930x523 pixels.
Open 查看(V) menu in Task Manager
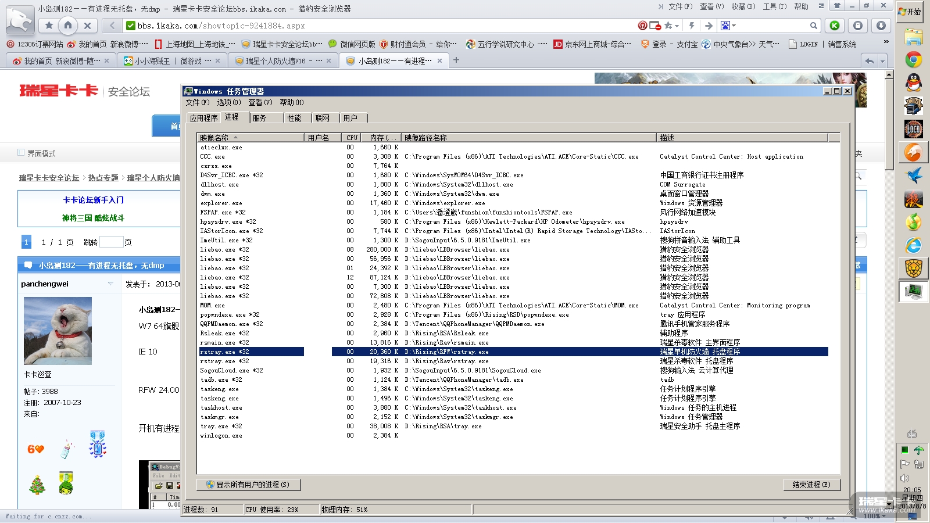[260, 102]
